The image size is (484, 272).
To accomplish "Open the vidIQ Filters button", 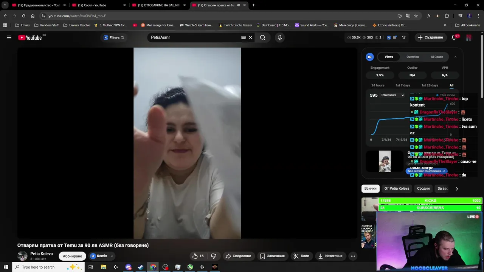I will (114, 37).
